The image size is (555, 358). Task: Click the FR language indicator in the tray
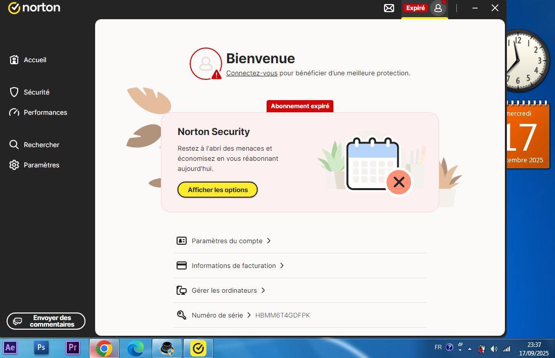[438, 347]
